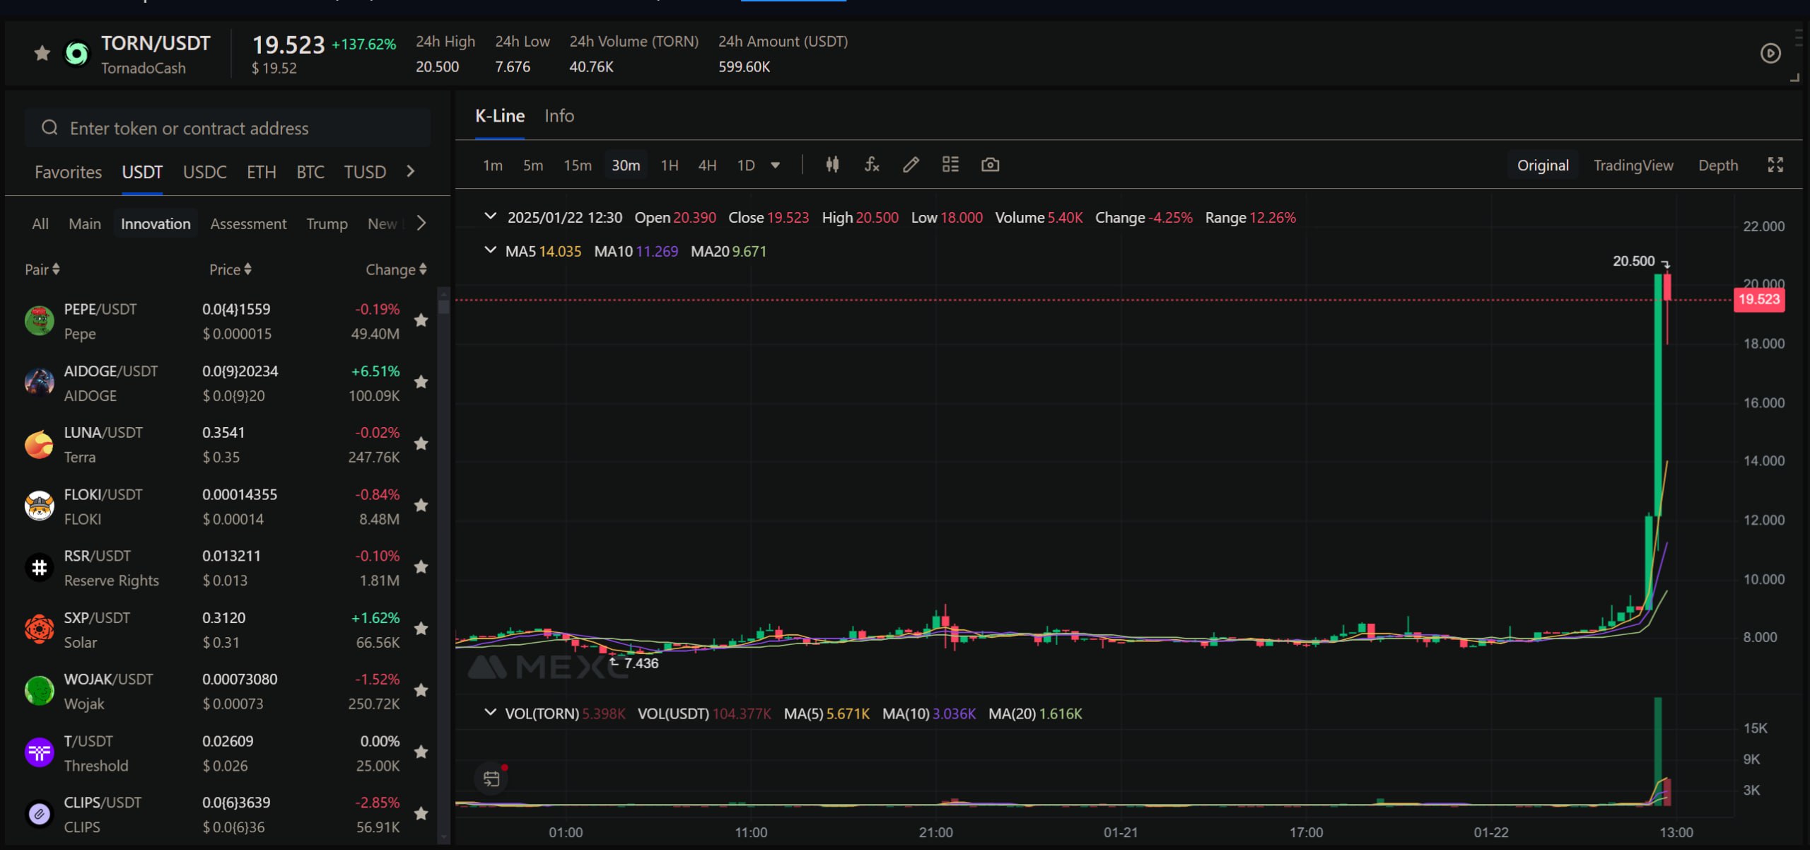
Task: Toggle favorite star for LUNA/USDT
Action: click(x=421, y=444)
